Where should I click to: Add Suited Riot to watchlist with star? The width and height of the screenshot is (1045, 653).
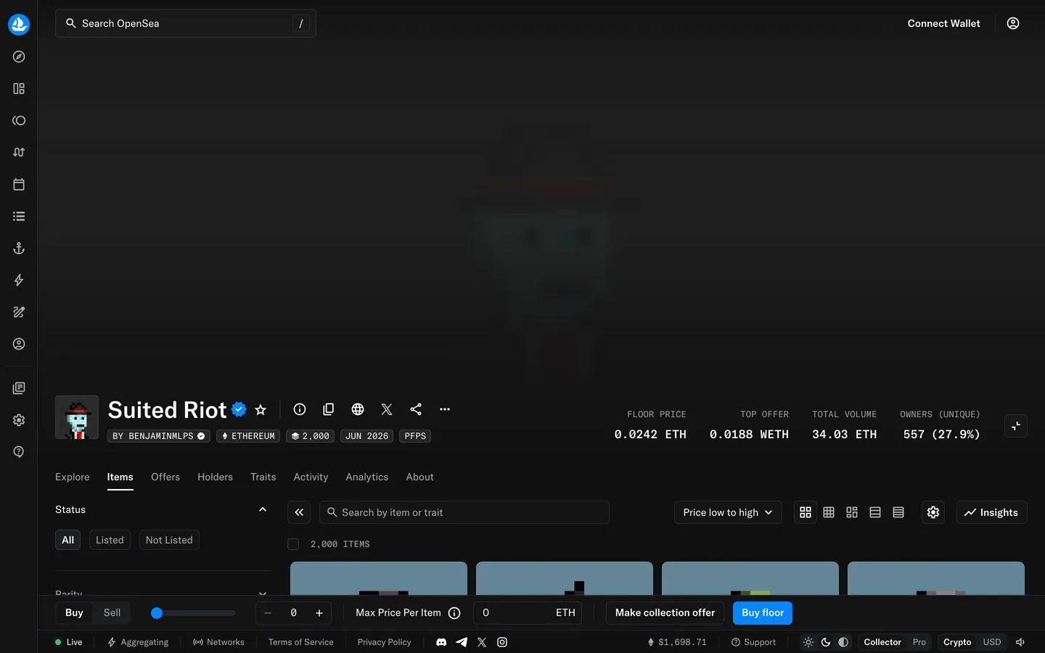261,410
